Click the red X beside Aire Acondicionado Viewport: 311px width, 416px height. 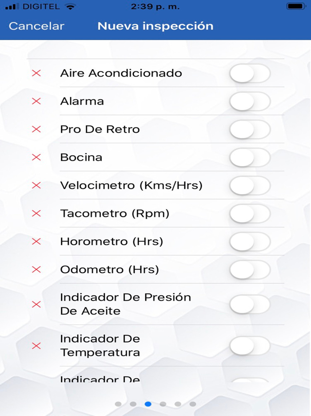pos(36,73)
